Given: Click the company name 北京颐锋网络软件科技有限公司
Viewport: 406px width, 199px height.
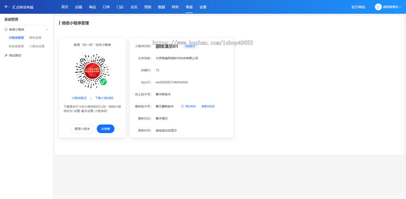Looking at the screenshot, I should point(177,58).
